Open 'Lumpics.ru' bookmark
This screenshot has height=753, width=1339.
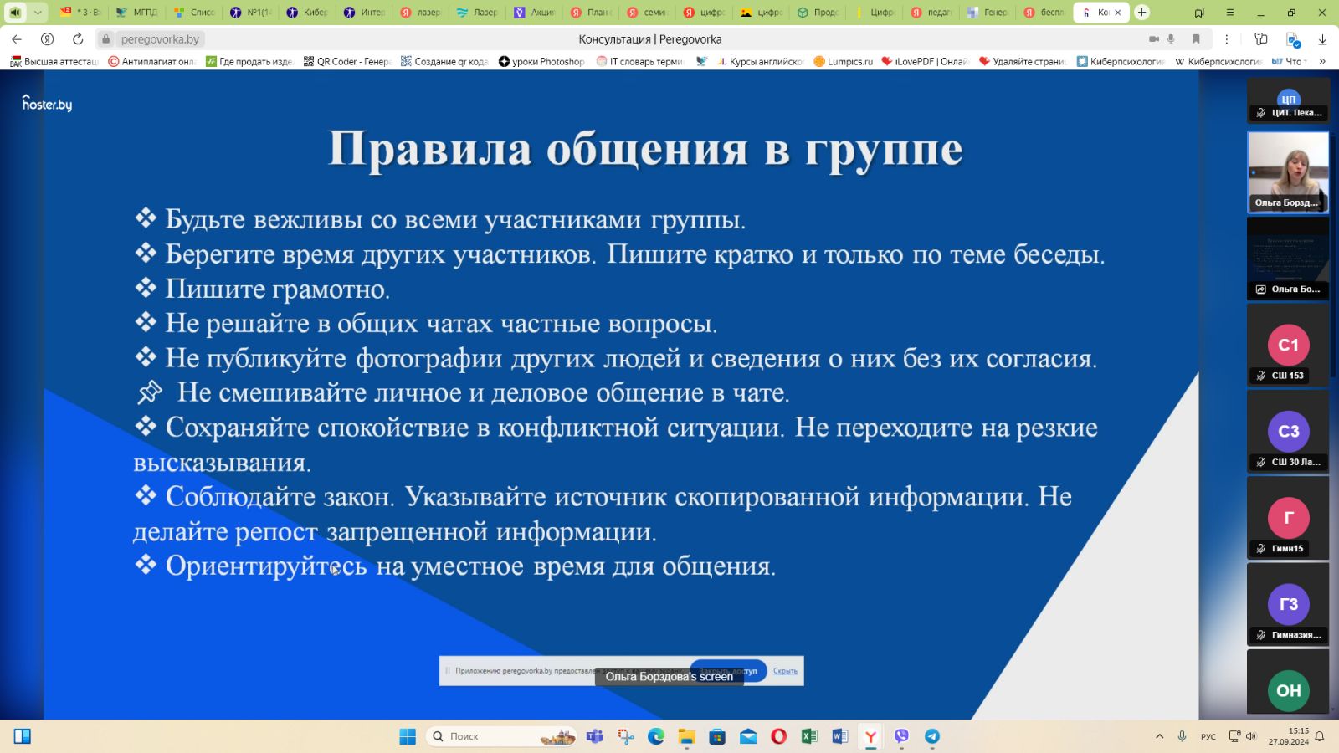[x=843, y=61]
